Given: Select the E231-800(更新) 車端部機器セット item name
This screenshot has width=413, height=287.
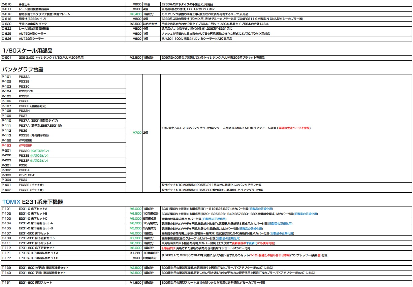Looking at the screenshot, I should click(x=42, y=273).
